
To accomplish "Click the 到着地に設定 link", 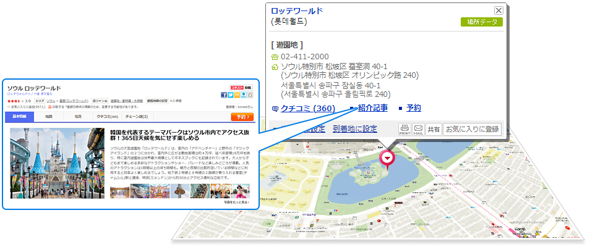I will [355, 129].
